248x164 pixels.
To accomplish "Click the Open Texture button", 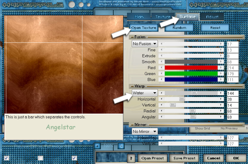I will click(144, 28).
